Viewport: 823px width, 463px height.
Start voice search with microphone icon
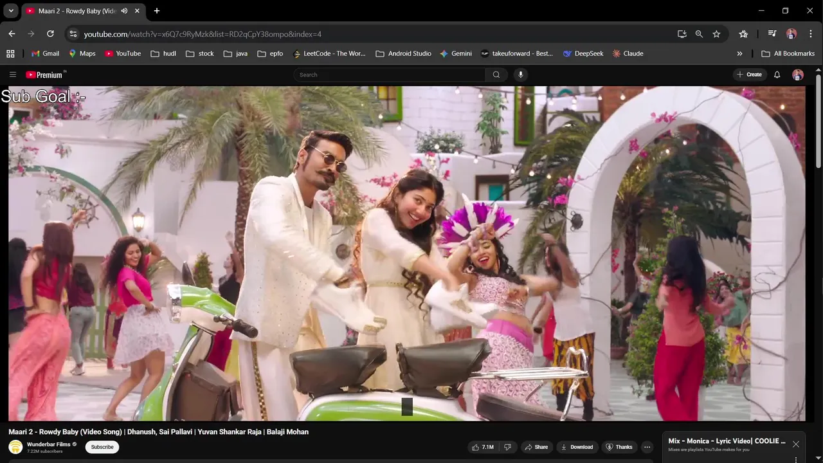521,75
